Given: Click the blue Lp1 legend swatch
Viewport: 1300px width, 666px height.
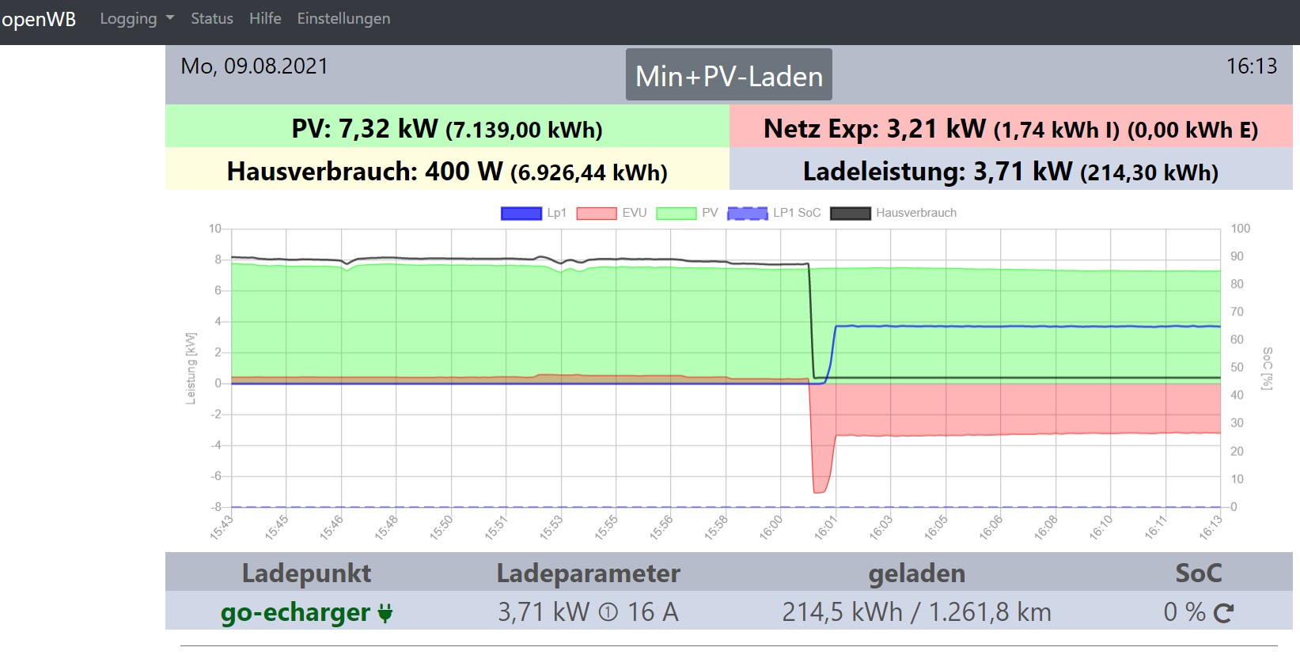Looking at the screenshot, I should tap(521, 213).
